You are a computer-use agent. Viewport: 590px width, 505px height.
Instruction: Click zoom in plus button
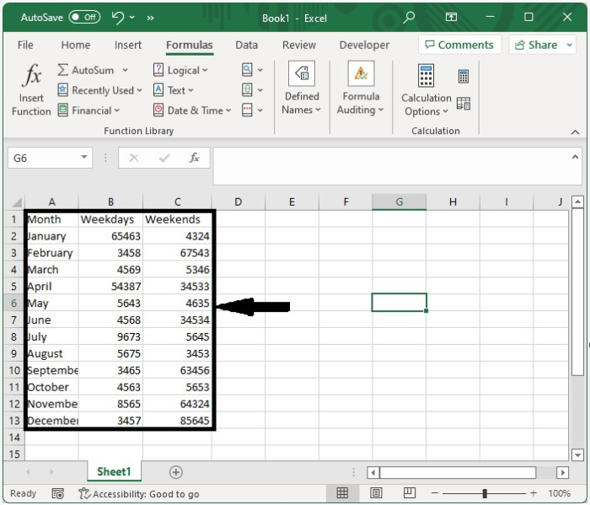(x=534, y=493)
